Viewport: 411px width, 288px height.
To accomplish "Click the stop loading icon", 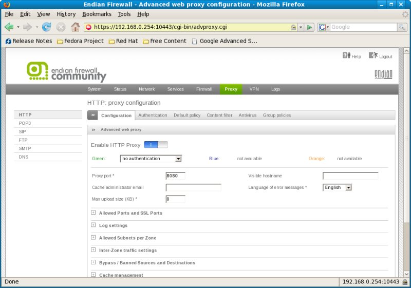I will (x=61, y=27).
